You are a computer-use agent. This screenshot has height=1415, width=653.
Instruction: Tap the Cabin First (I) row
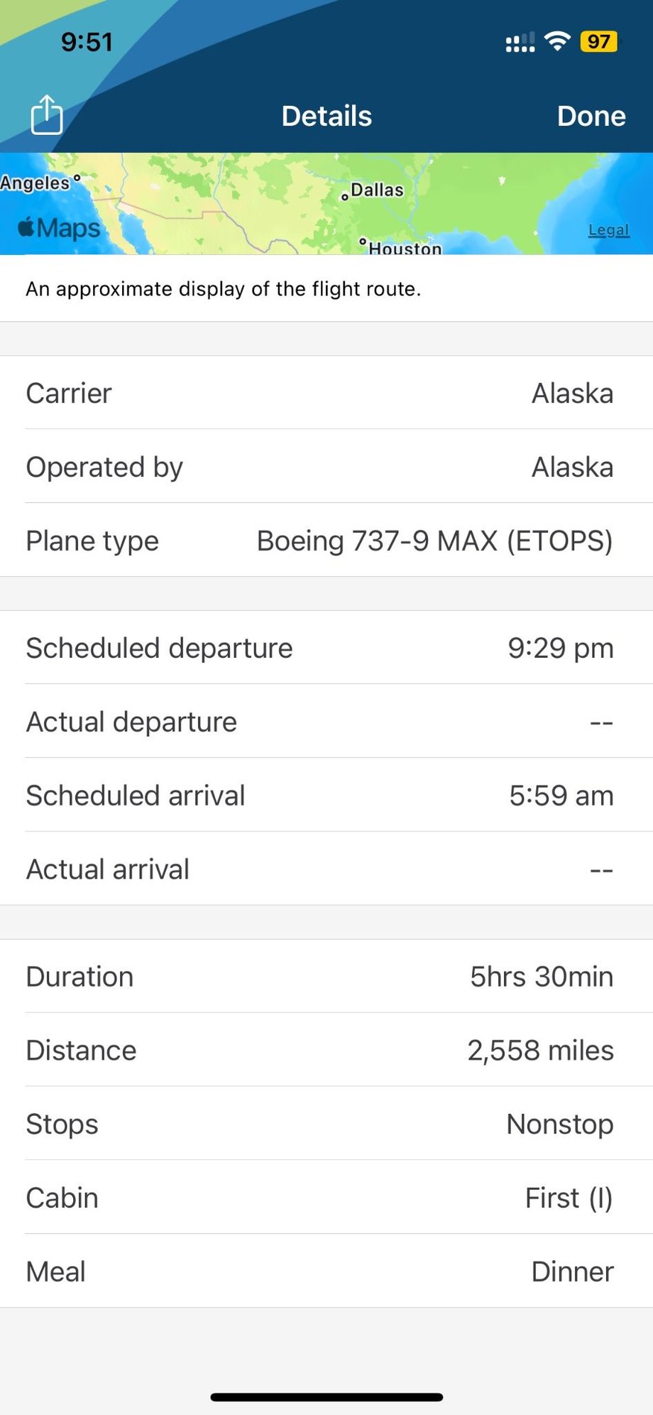326,1198
